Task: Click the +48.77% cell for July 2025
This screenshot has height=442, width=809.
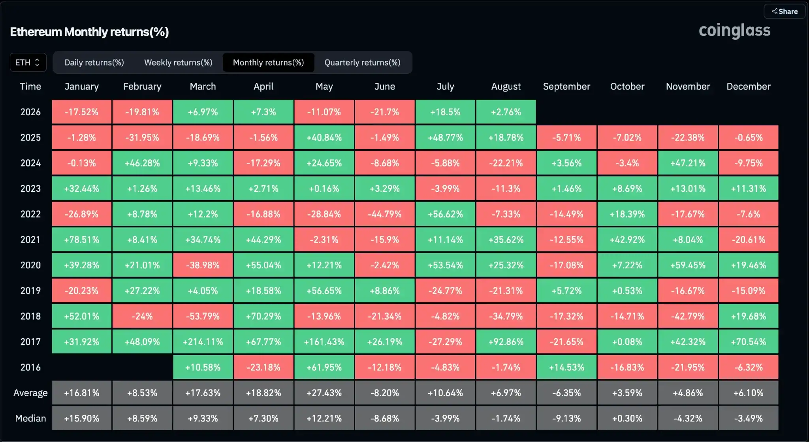Action: [x=446, y=138]
